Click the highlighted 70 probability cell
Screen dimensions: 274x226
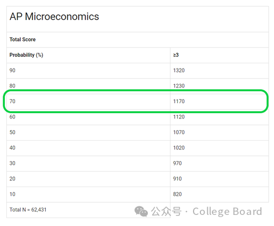click(x=88, y=102)
